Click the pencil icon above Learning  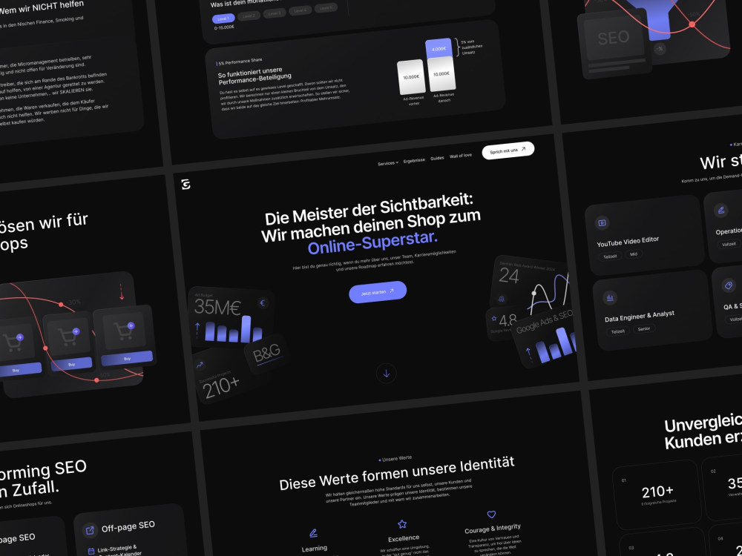tap(313, 533)
